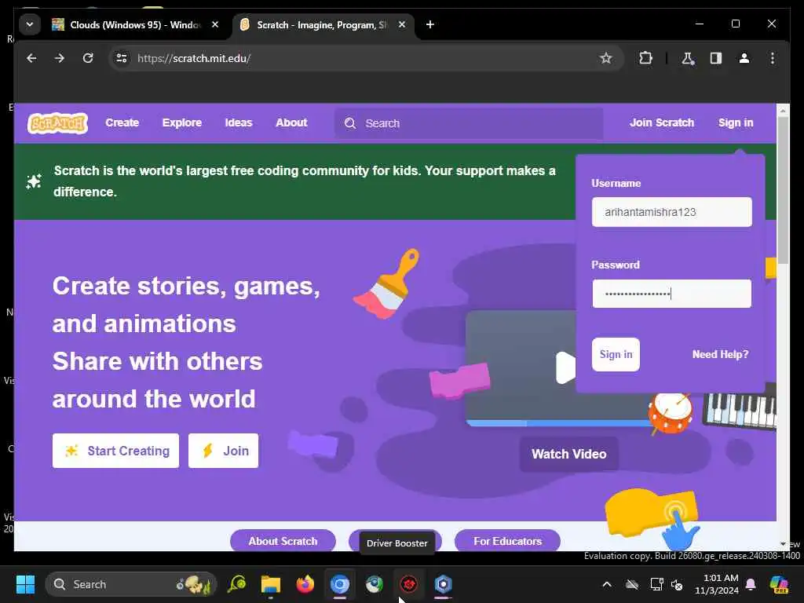The width and height of the screenshot is (804, 603).
Task: Open the About page
Action: [x=291, y=123]
